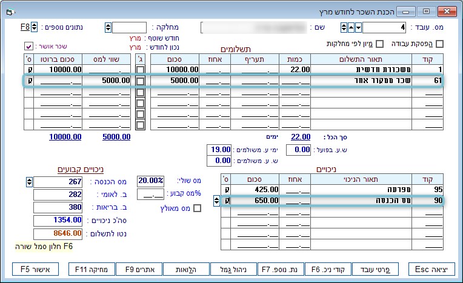Click the שווי למס column header
This screenshot has width=463, height=283.
pos(106,59)
